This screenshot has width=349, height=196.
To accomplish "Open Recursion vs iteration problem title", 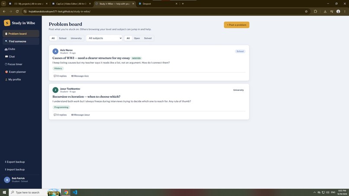I will (86, 97).
